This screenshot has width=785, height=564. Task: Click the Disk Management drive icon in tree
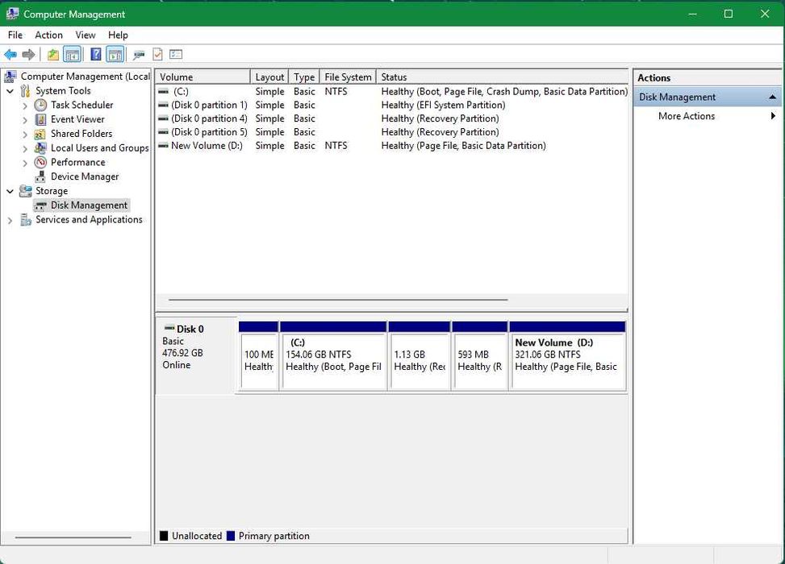click(41, 205)
